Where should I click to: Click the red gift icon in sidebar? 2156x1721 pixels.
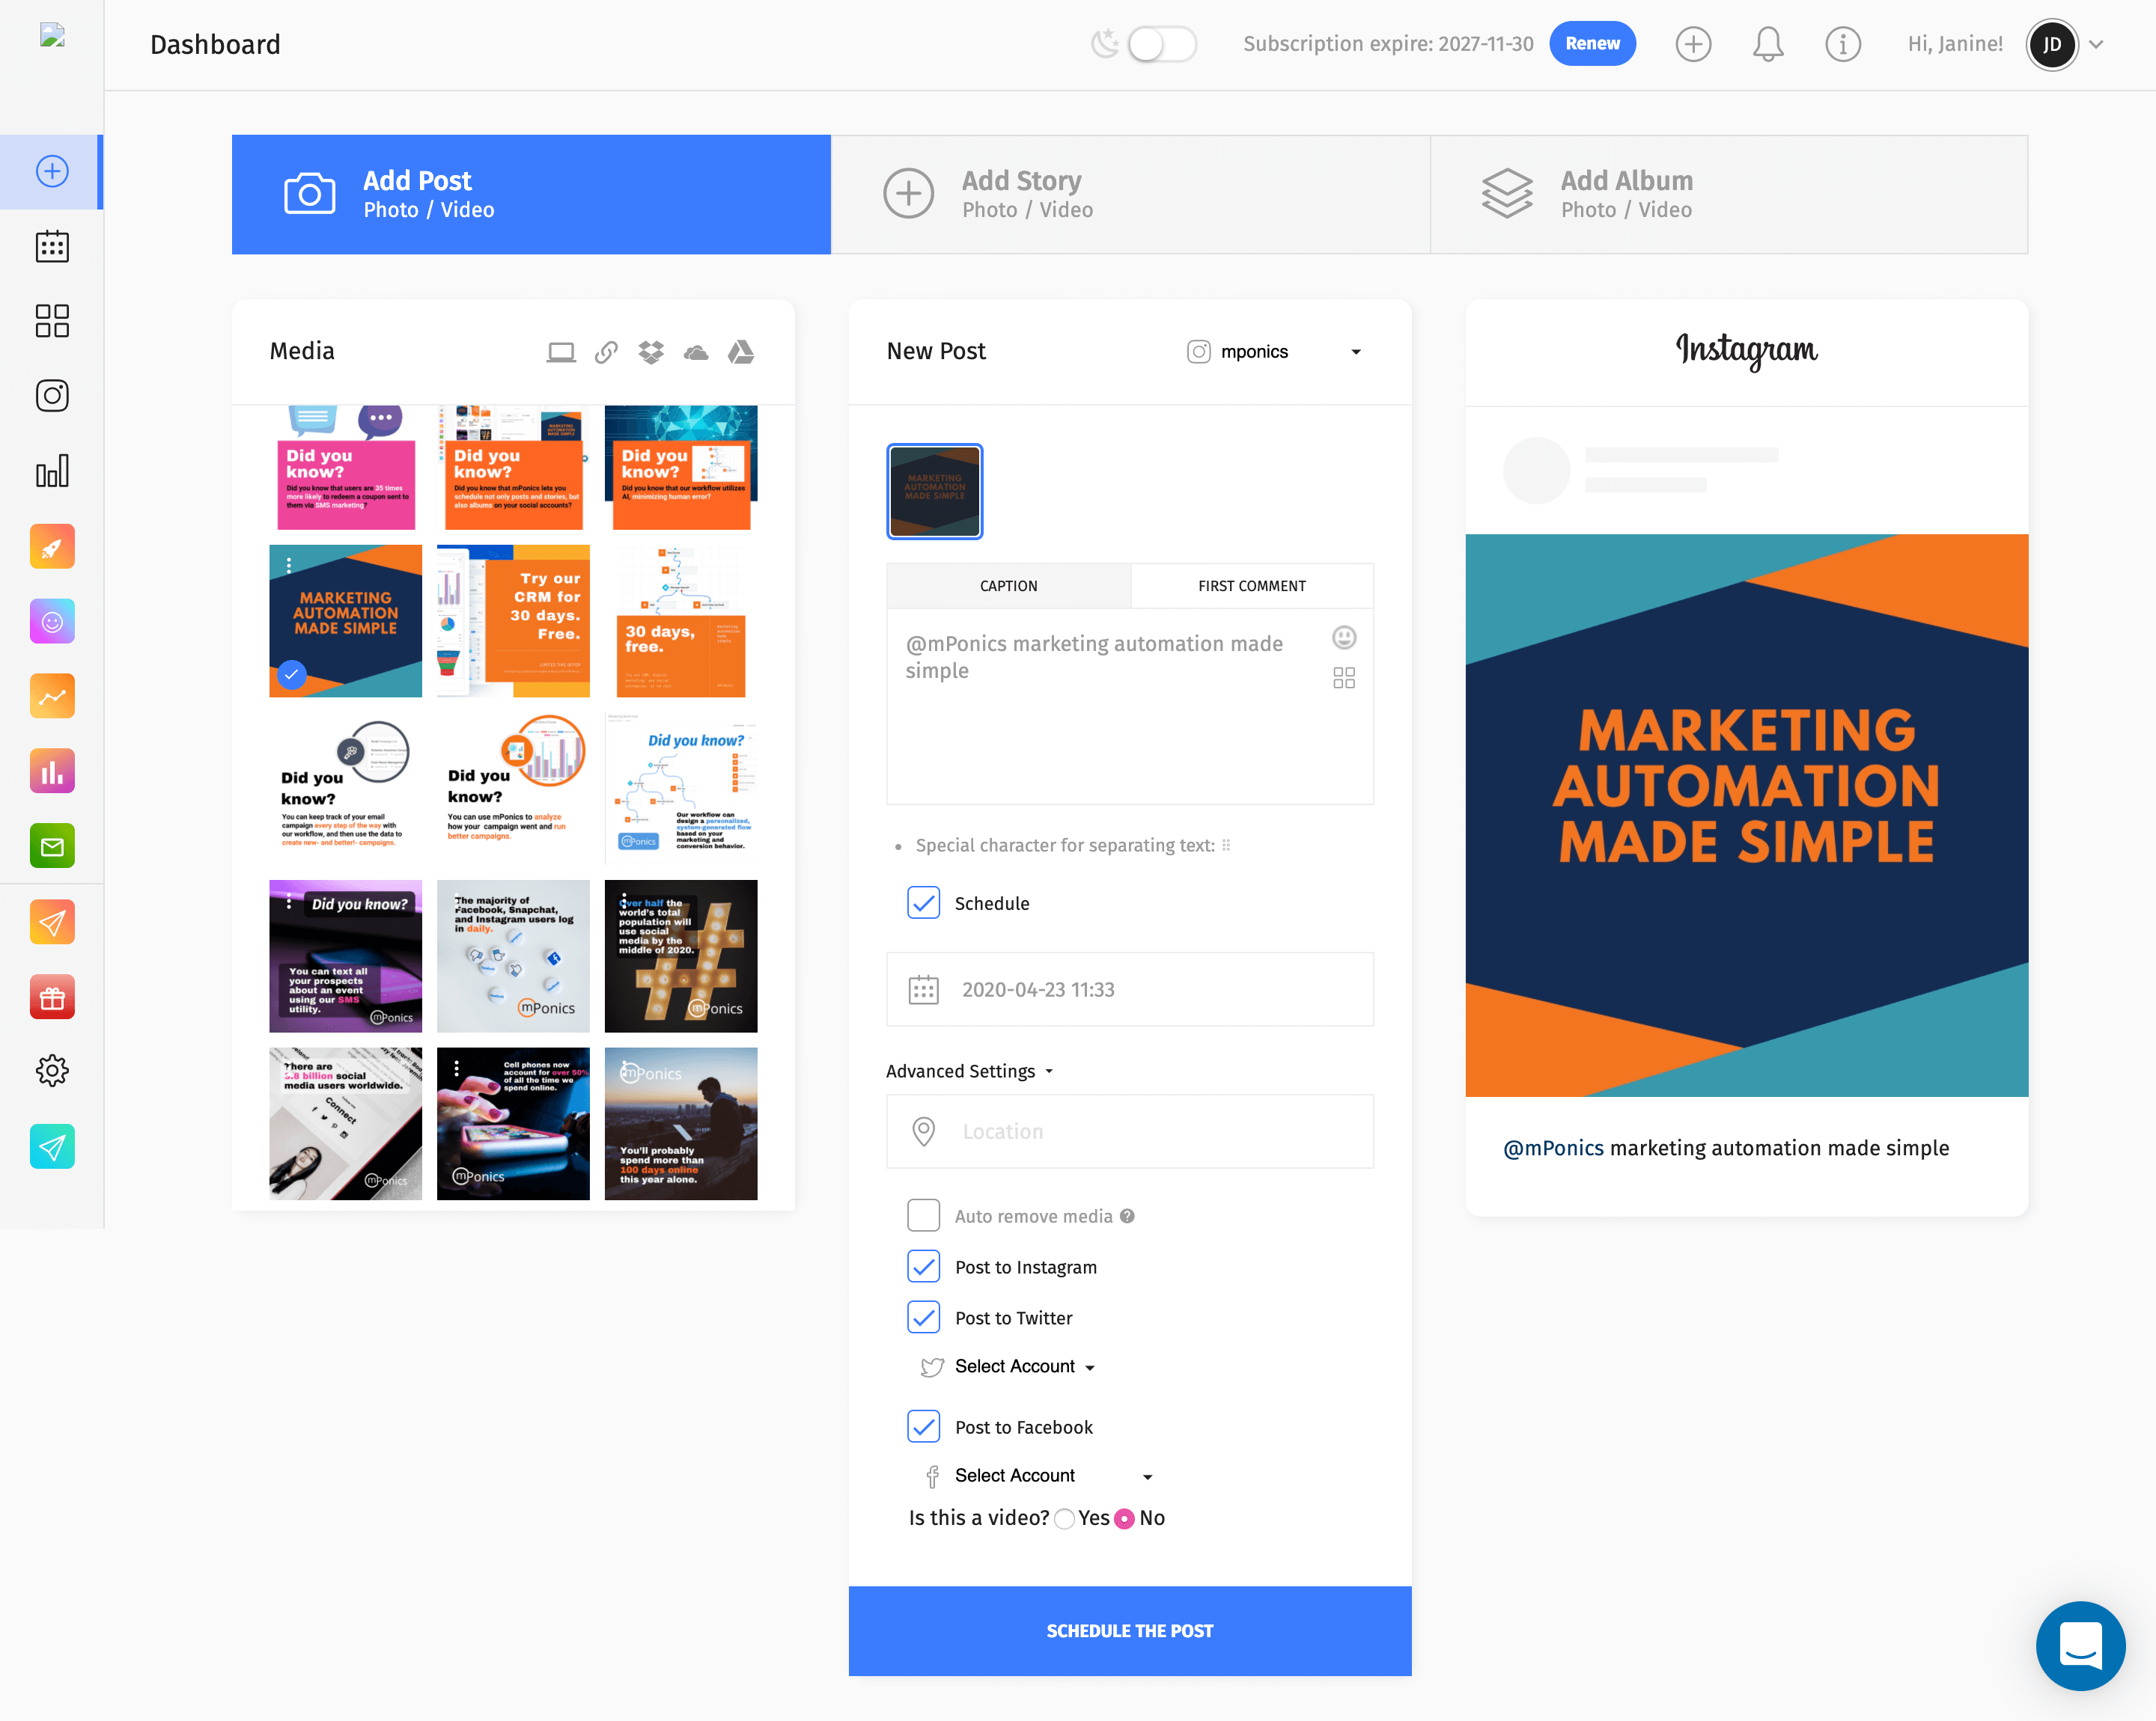point(52,997)
